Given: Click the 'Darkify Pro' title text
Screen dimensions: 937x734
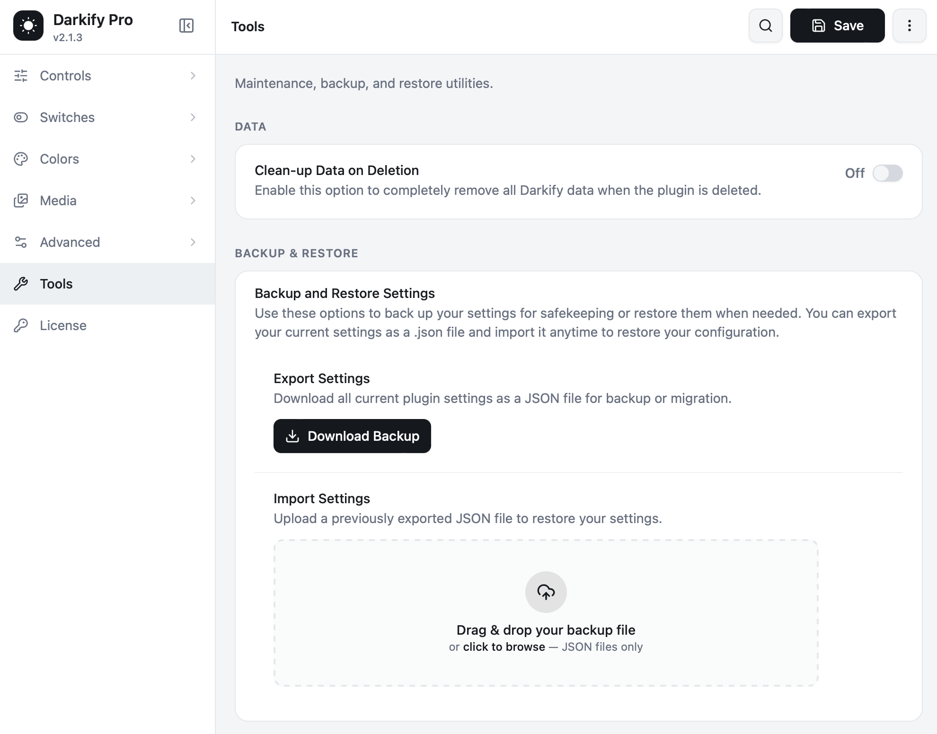Looking at the screenshot, I should (x=93, y=20).
